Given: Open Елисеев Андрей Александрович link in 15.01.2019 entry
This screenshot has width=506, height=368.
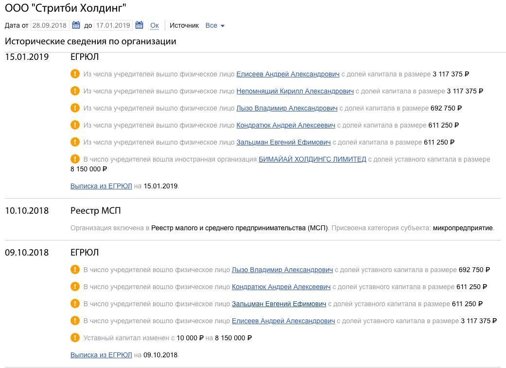Looking at the screenshot, I should click(x=288, y=74).
